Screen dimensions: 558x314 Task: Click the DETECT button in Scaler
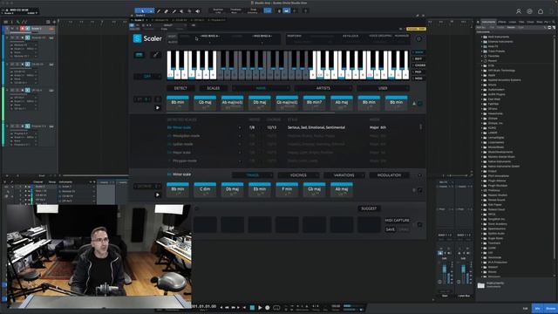pos(180,88)
